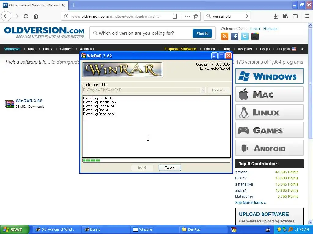This screenshot has height=234, width=313.
Task: Open the Facebook icon on OldVersion
Action: coord(235,37)
